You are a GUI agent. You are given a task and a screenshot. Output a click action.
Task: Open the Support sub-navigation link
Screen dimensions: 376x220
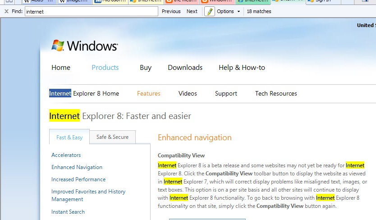click(x=226, y=94)
